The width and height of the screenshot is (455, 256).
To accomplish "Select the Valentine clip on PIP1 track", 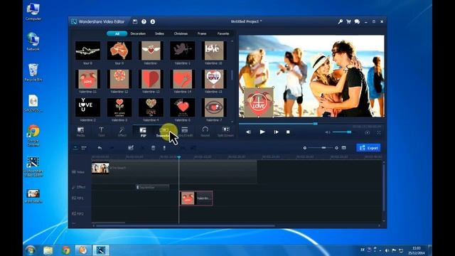I will pos(196,198).
